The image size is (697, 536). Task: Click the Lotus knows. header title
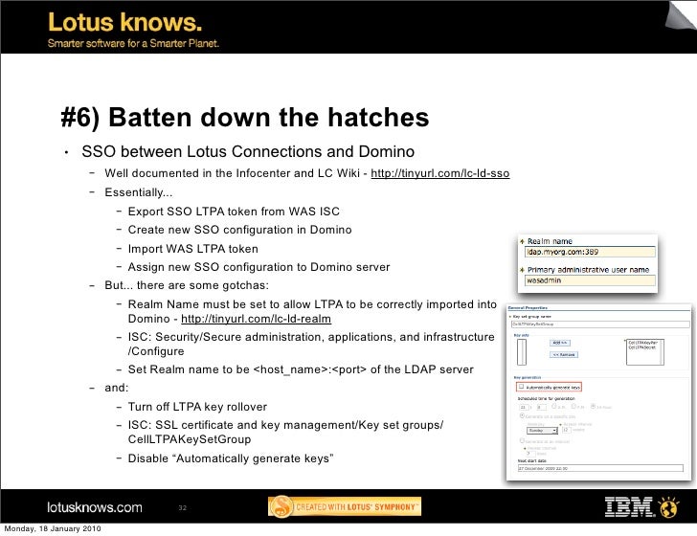click(124, 22)
